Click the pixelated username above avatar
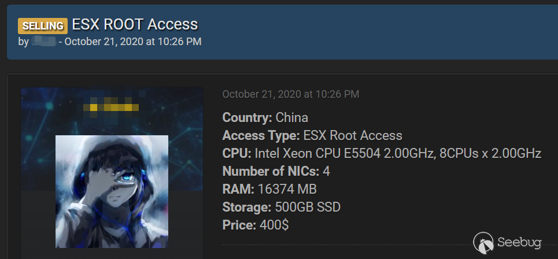This screenshot has height=259, width=558. (111, 108)
